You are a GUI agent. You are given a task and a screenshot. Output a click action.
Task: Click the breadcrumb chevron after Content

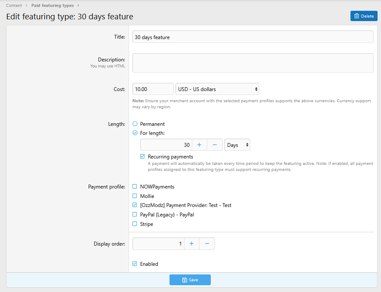[26, 5]
